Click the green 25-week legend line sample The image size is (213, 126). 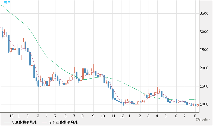click(x=44, y=122)
